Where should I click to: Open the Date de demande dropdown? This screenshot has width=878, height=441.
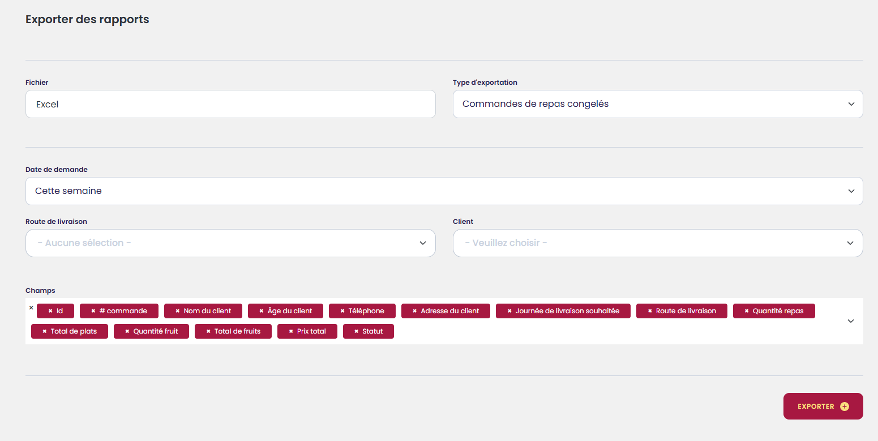[x=444, y=191]
